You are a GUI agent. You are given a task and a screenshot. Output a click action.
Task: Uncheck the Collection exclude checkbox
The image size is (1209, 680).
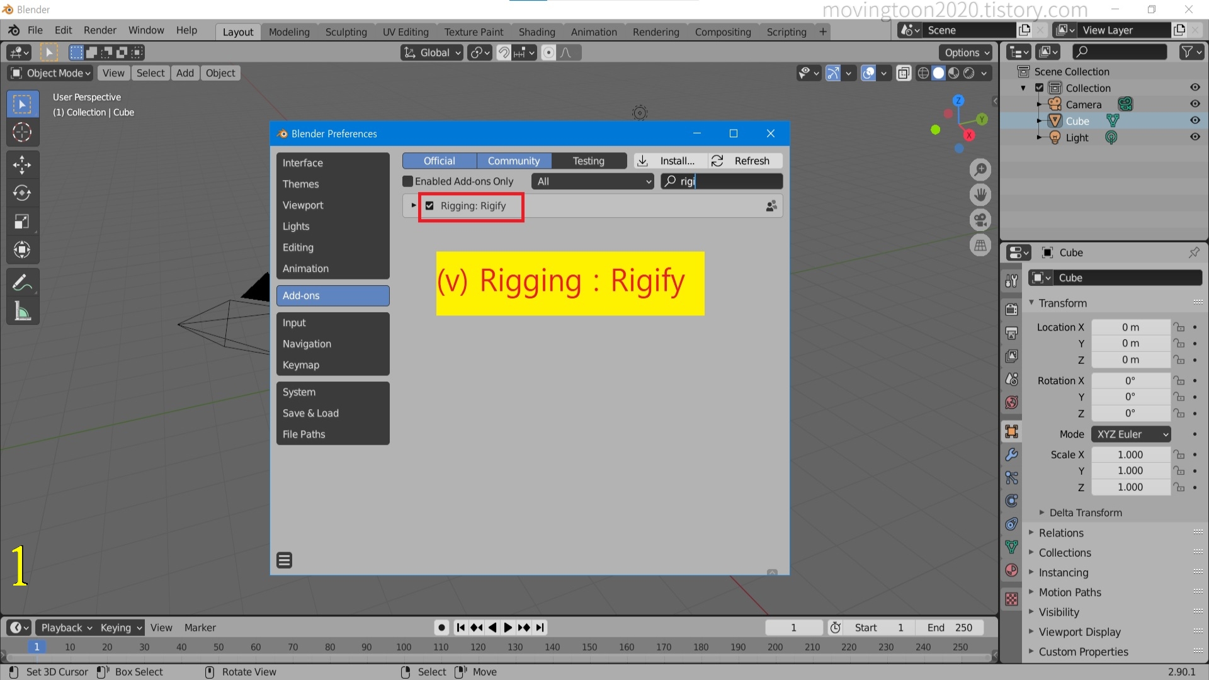(1040, 88)
